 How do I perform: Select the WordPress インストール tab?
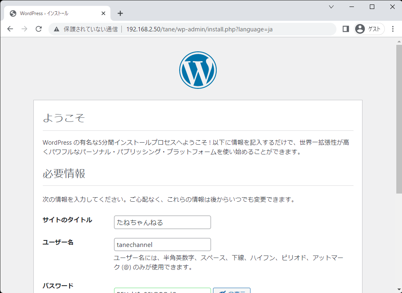tap(57, 13)
